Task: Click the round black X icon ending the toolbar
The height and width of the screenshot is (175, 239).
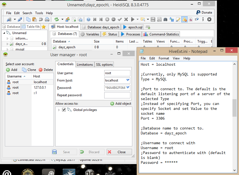Action: click(x=209, y=19)
